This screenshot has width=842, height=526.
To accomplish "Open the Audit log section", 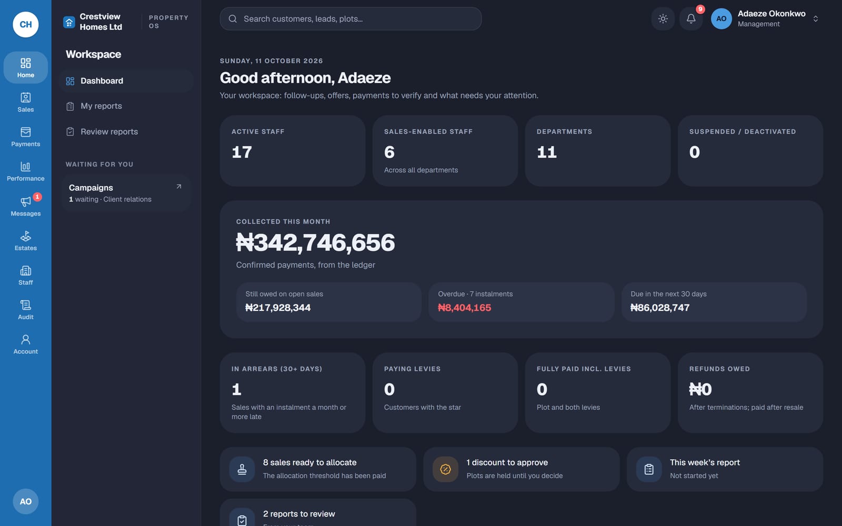I will click(x=25, y=310).
